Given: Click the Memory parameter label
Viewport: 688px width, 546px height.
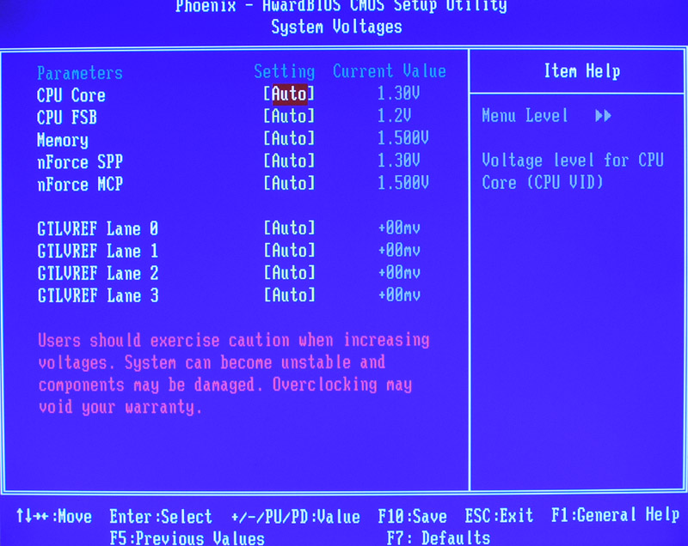Looking at the screenshot, I should coord(62,141).
